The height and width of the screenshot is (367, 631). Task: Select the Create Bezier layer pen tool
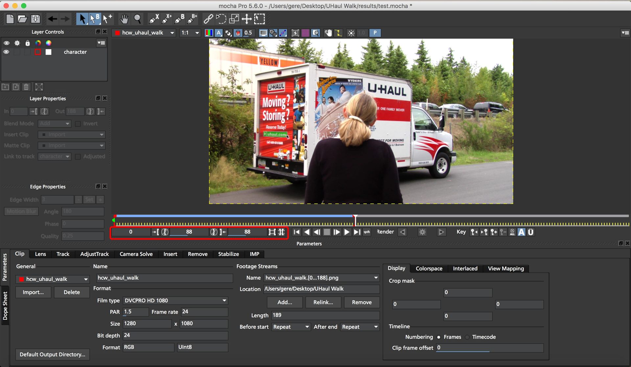(179, 19)
